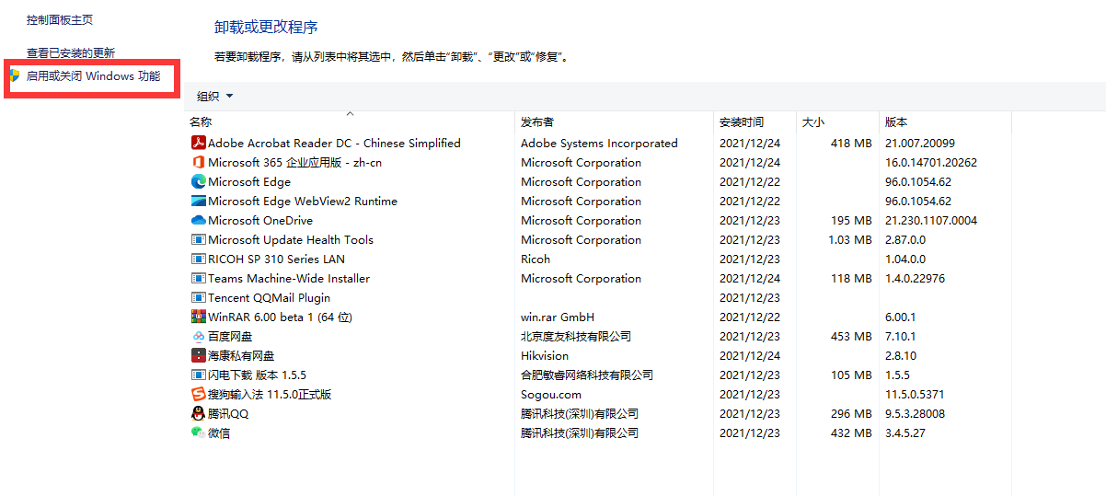Select WinRAR 6.00 beta 1 (64 位) name
1106x496 pixels.
[280, 317]
